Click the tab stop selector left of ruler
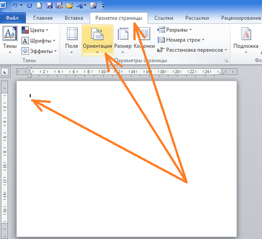The height and width of the screenshot is (239, 262). pos(5,72)
